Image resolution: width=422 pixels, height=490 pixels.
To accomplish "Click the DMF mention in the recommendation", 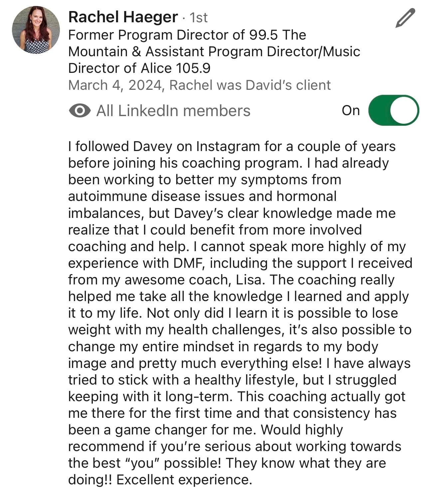I will [188, 263].
